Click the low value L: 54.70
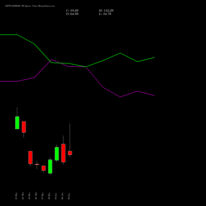Image resolution: width=206 pixels, height=206 pixels. point(105,14)
